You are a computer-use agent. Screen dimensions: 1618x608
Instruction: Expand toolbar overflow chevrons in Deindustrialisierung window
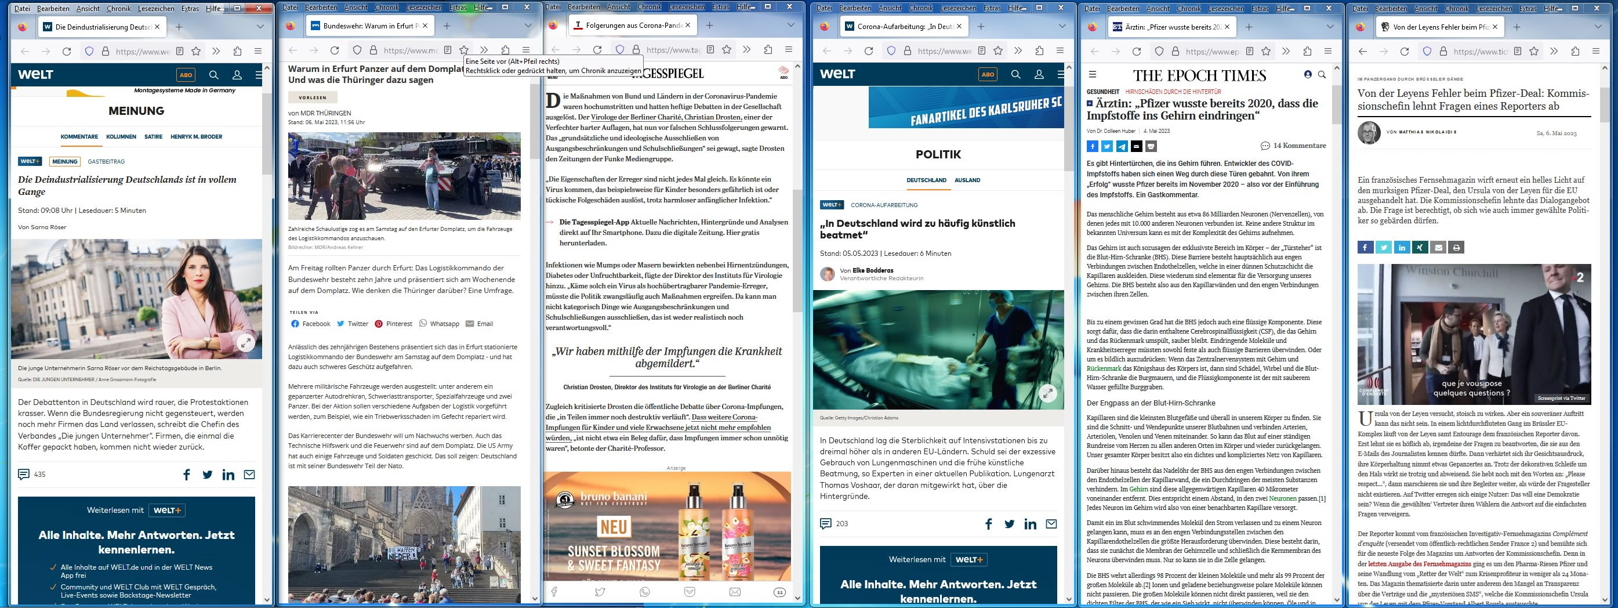click(x=216, y=52)
